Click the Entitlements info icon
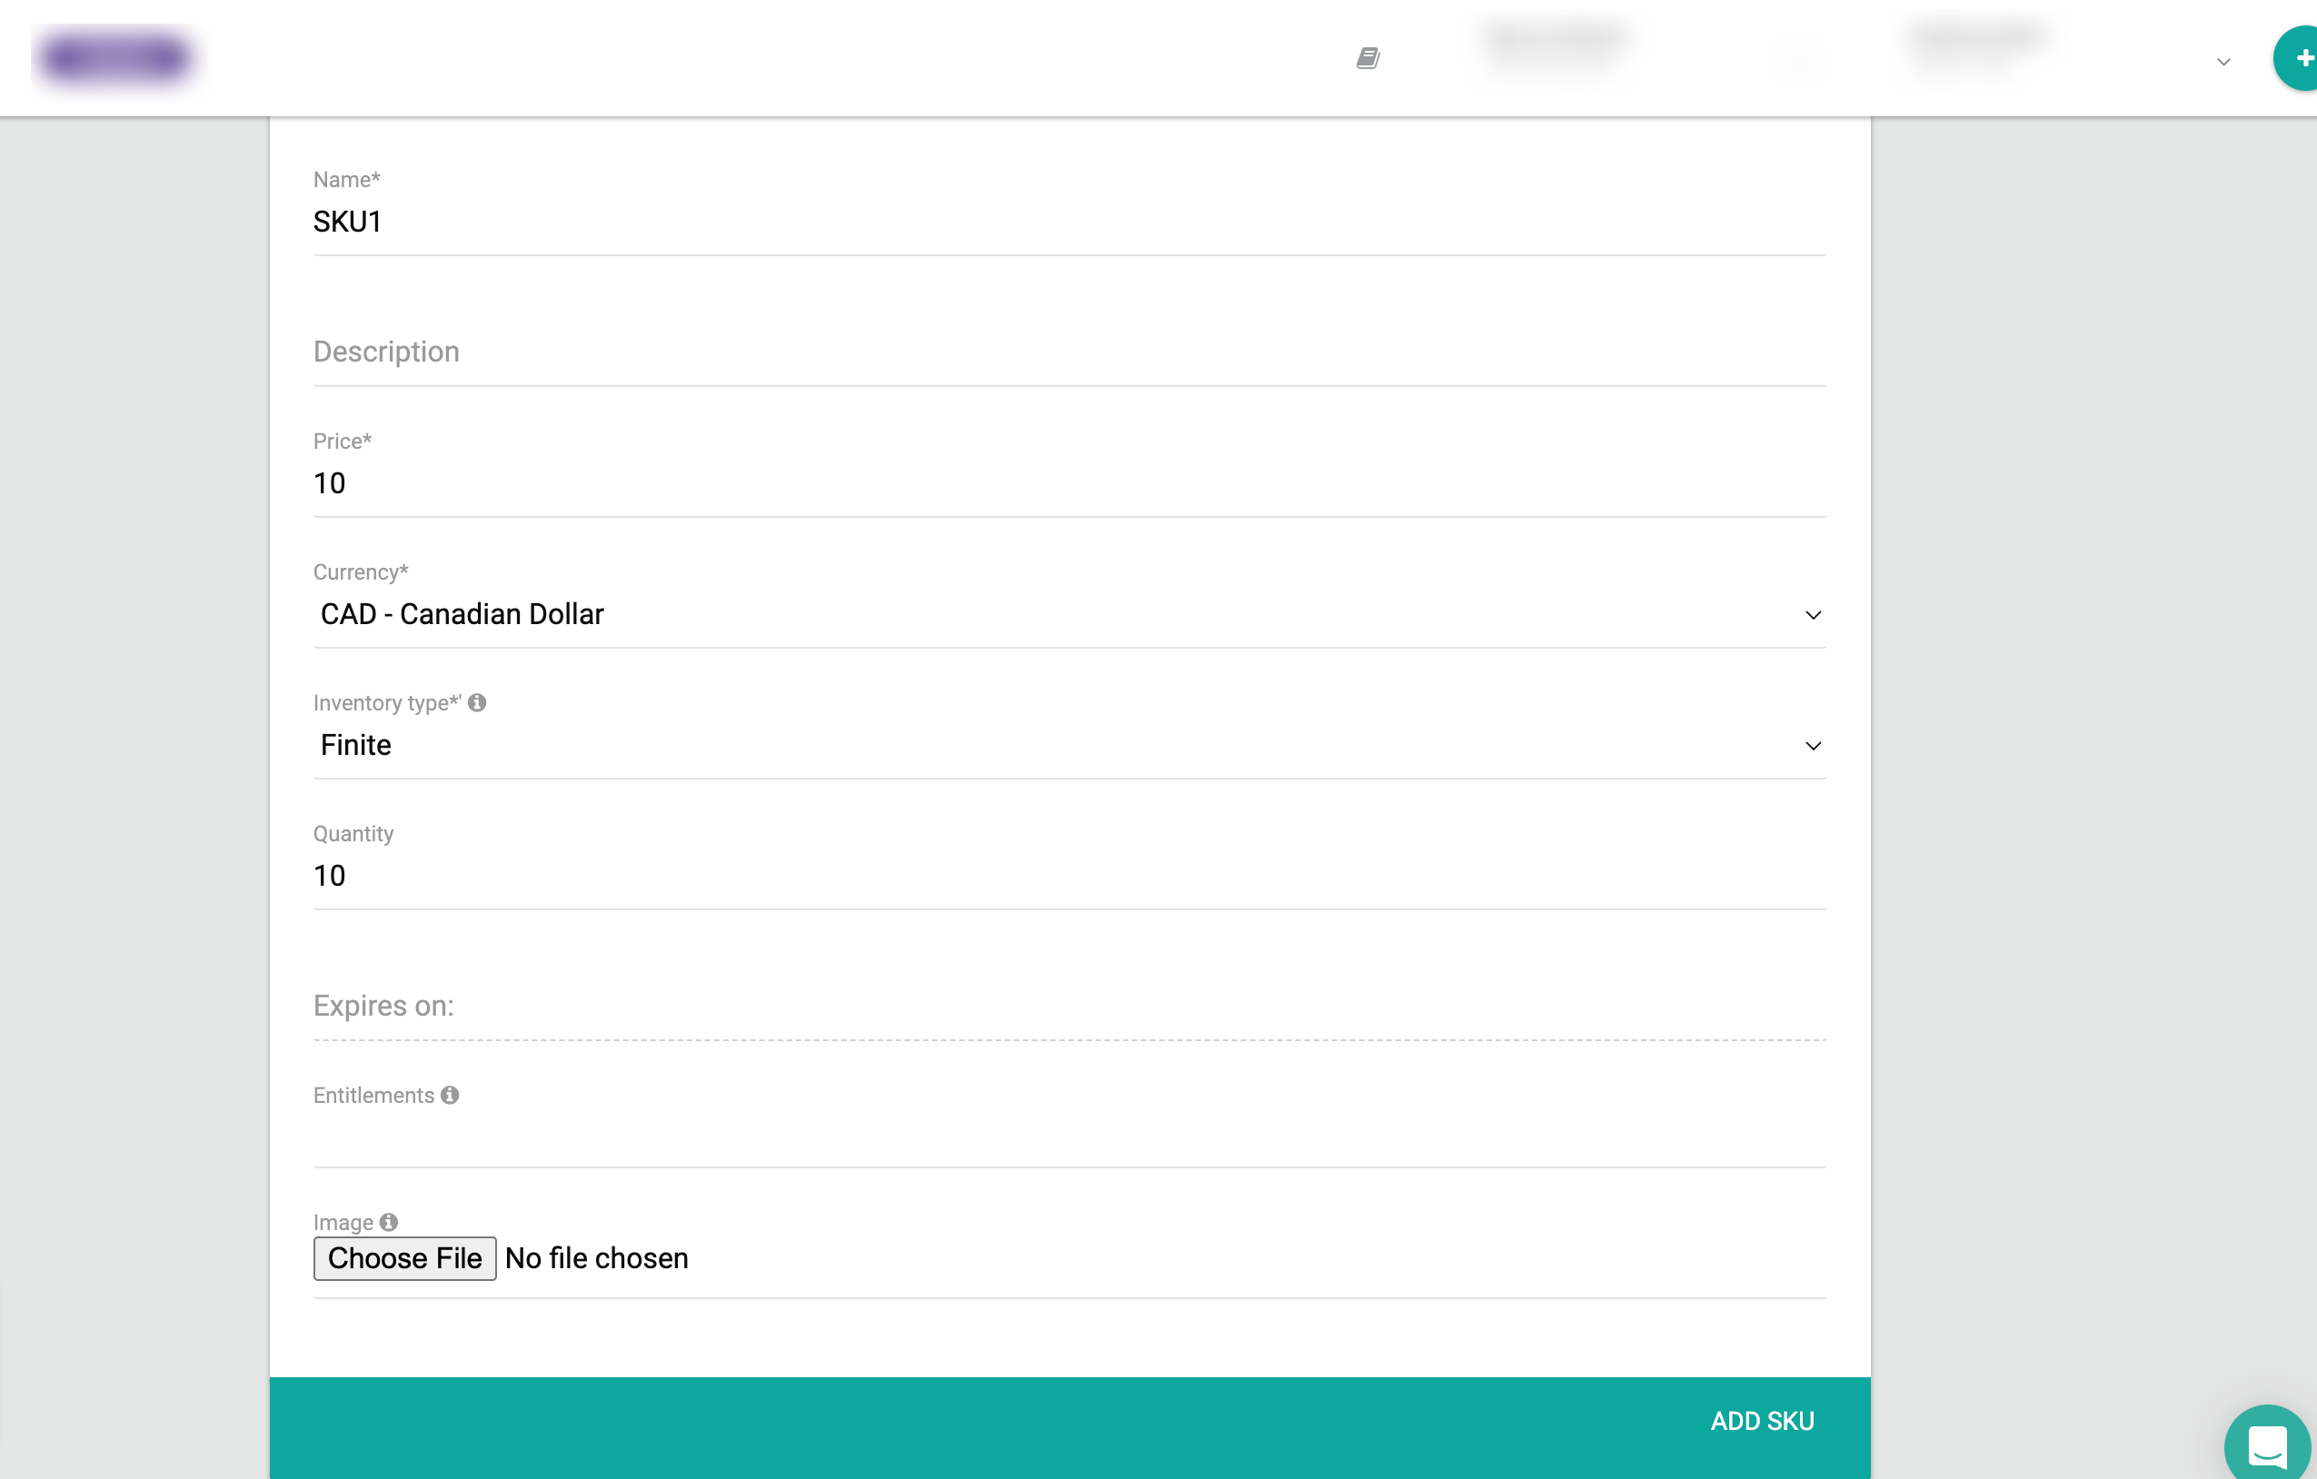2317x1479 pixels. pyautogui.click(x=450, y=1095)
